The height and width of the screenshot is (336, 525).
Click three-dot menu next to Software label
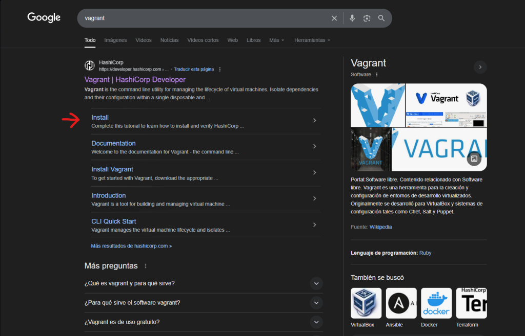[376, 75]
